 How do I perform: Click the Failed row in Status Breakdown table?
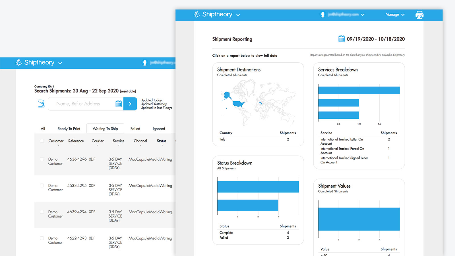tap(258, 237)
